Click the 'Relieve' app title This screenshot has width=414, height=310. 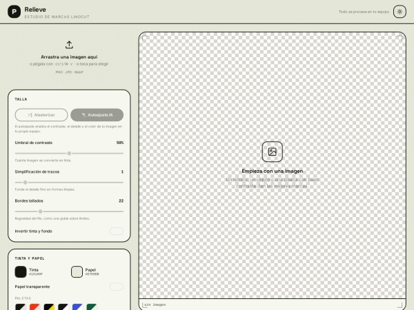[35, 10]
